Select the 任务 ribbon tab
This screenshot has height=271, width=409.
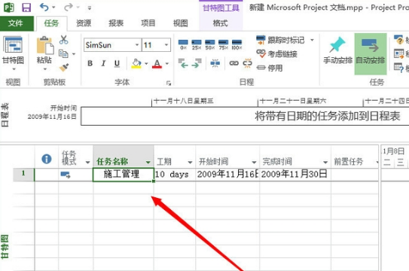pyautogui.click(x=51, y=23)
